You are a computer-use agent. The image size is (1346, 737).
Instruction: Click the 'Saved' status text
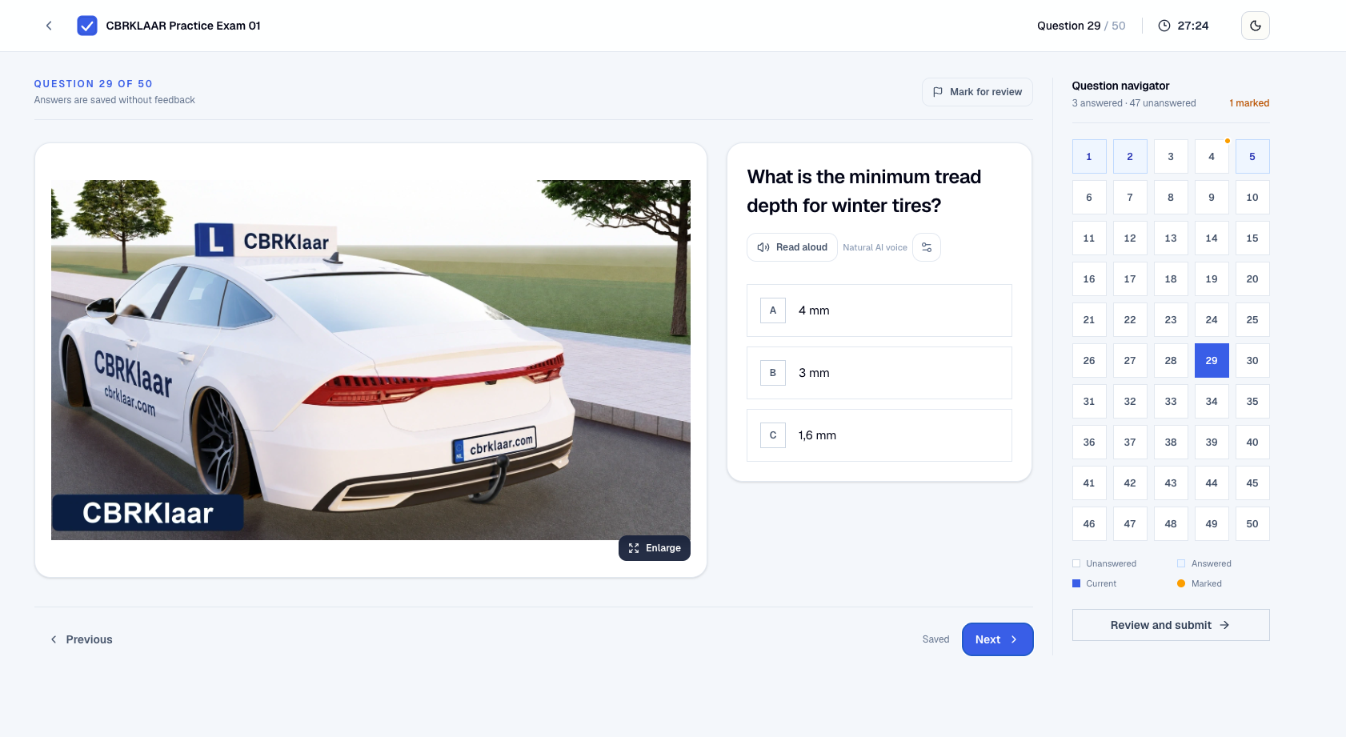(x=935, y=639)
